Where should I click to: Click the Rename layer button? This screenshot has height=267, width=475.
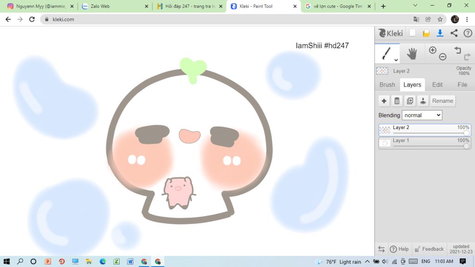443,101
